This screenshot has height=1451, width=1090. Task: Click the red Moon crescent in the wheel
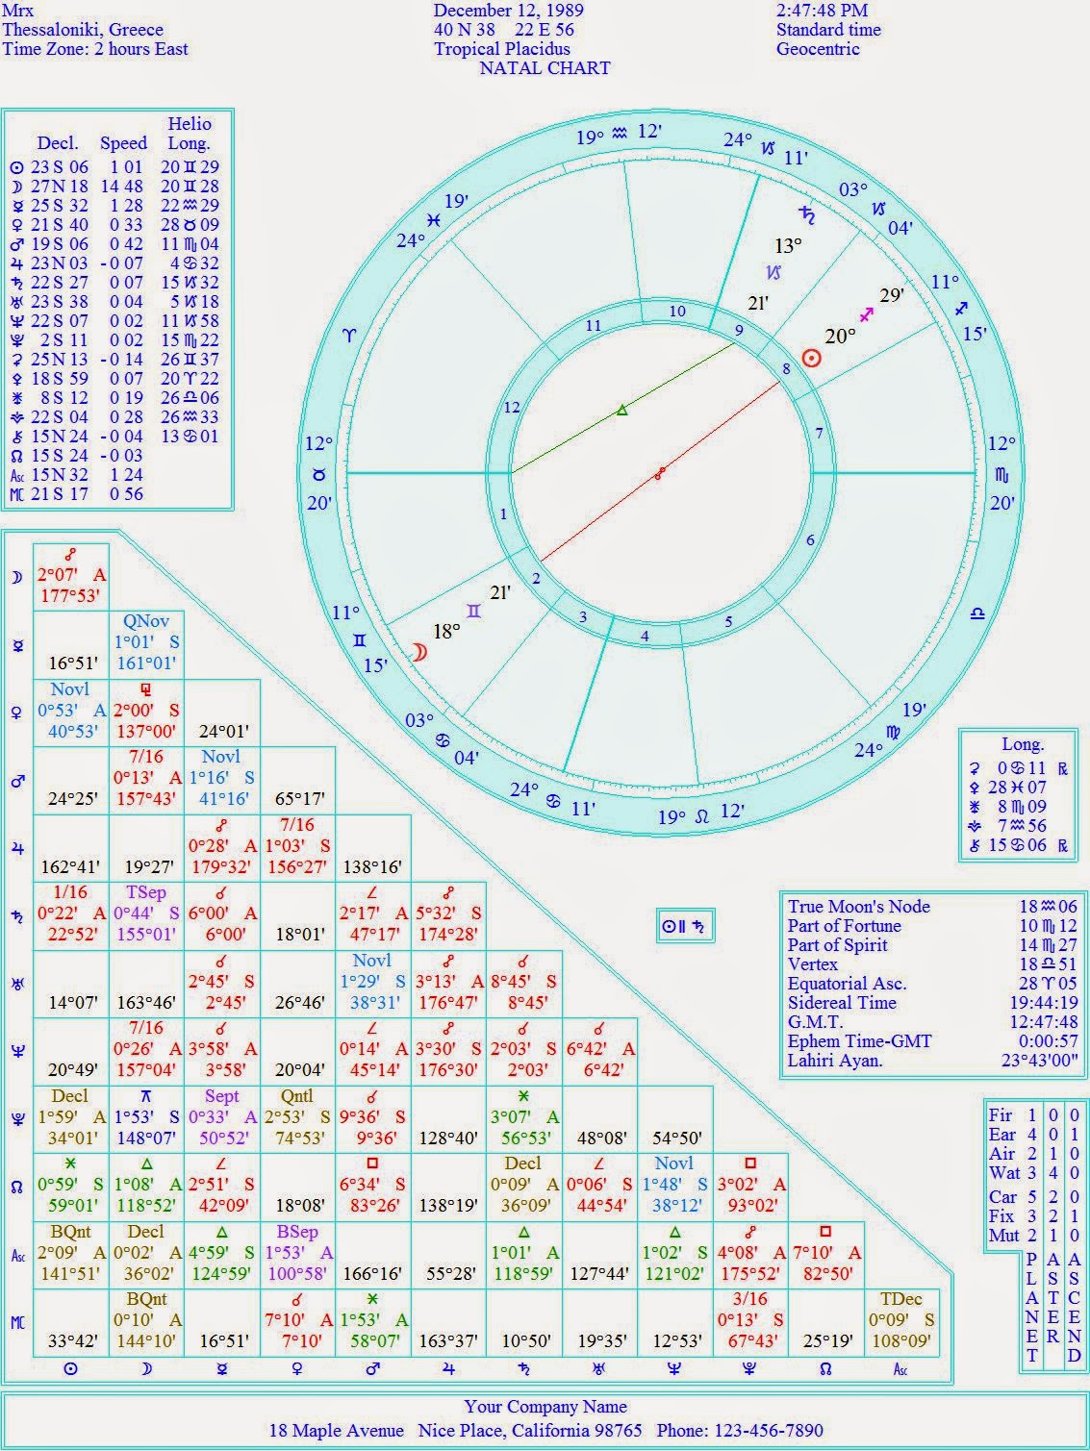tap(420, 652)
